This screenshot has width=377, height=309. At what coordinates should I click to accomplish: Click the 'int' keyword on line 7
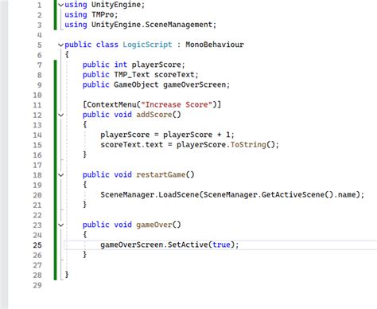tap(121, 65)
